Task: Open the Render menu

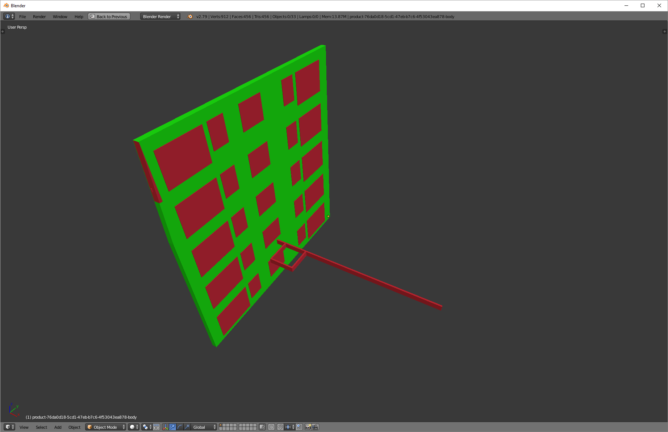Action: [x=39, y=16]
